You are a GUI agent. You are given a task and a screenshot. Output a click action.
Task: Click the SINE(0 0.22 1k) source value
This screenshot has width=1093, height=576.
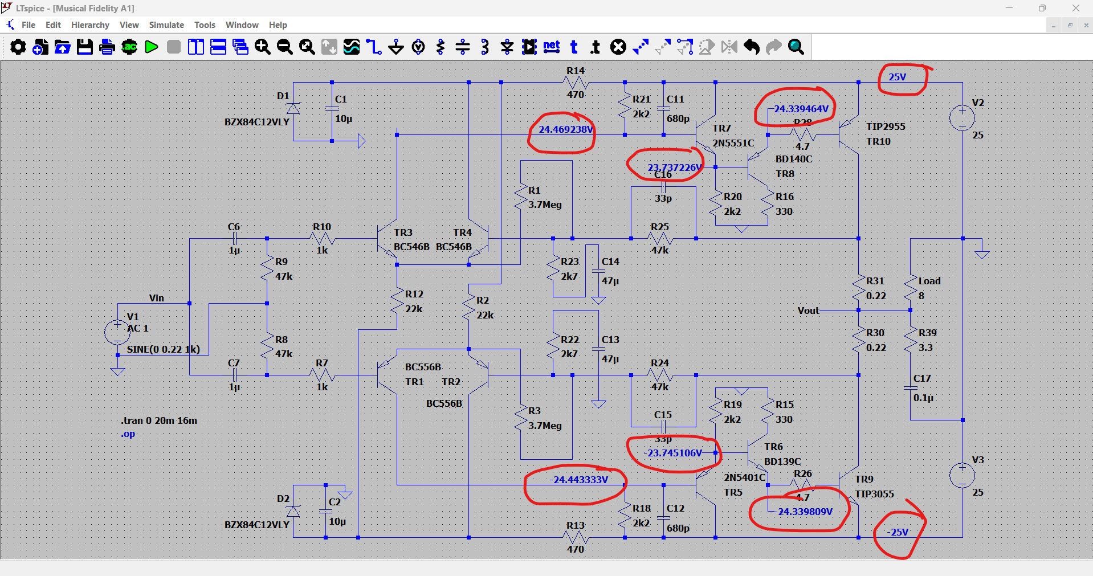click(164, 349)
